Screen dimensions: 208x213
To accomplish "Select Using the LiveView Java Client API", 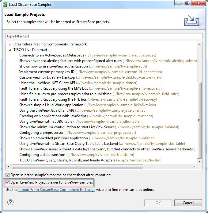I will tap(83, 110).
